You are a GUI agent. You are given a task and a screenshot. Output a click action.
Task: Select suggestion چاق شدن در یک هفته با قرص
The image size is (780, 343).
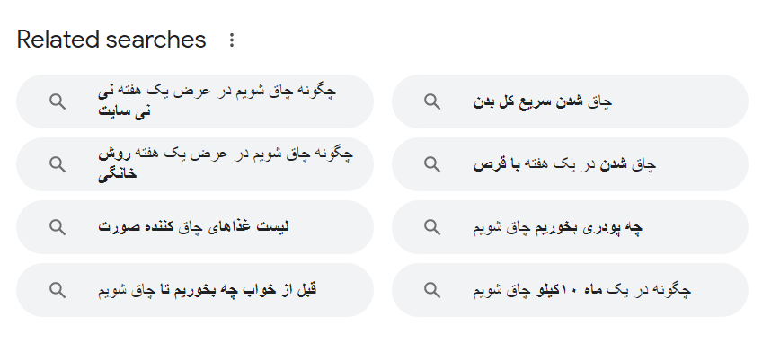click(570, 164)
